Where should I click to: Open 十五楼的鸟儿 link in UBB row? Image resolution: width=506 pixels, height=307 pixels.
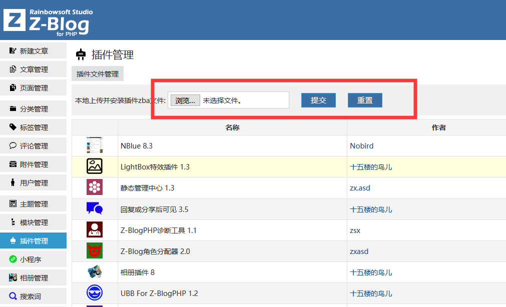371,293
